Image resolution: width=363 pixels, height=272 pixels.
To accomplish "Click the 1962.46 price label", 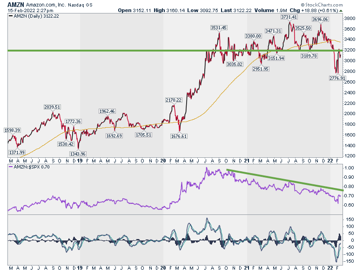I will tap(107, 111).
